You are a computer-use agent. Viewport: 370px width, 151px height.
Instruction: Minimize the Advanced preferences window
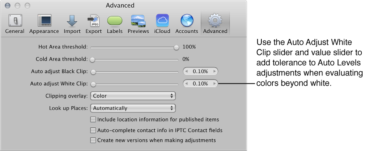point(18,6)
